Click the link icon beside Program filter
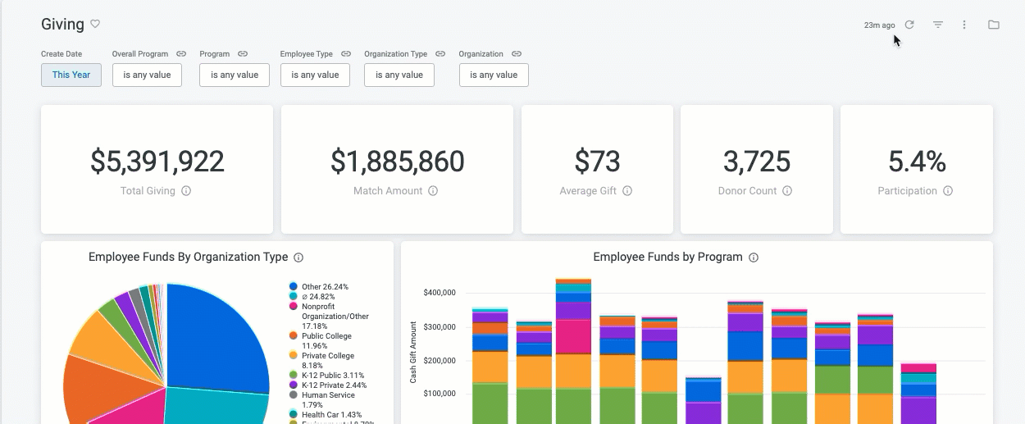Screen dimensions: 1025x424 (243, 54)
